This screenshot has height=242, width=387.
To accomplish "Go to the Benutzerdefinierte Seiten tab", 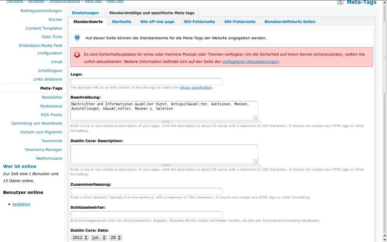I will coord(289,22).
